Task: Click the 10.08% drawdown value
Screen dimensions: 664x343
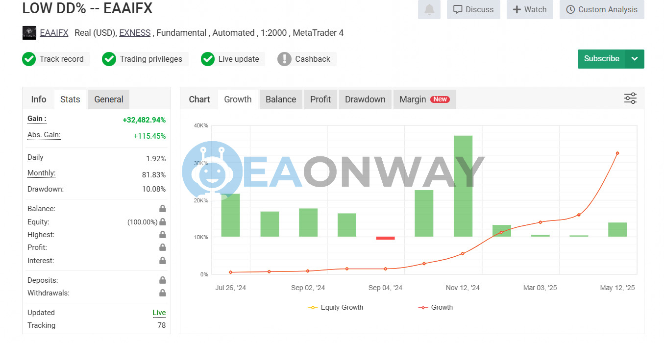Action: pyautogui.click(x=154, y=189)
